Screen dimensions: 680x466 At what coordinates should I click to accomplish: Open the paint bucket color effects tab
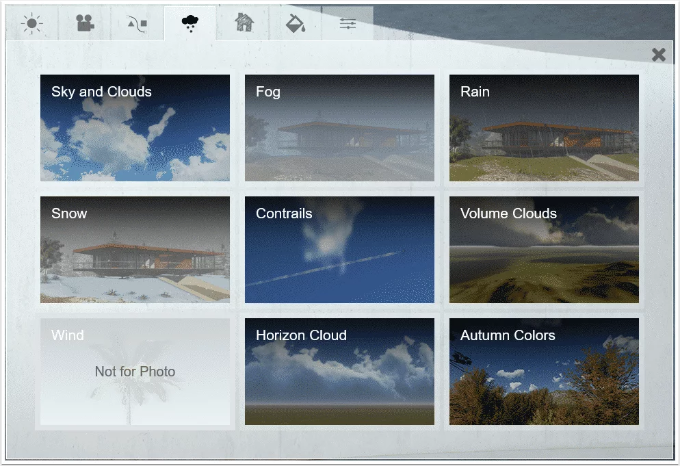[296, 23]
